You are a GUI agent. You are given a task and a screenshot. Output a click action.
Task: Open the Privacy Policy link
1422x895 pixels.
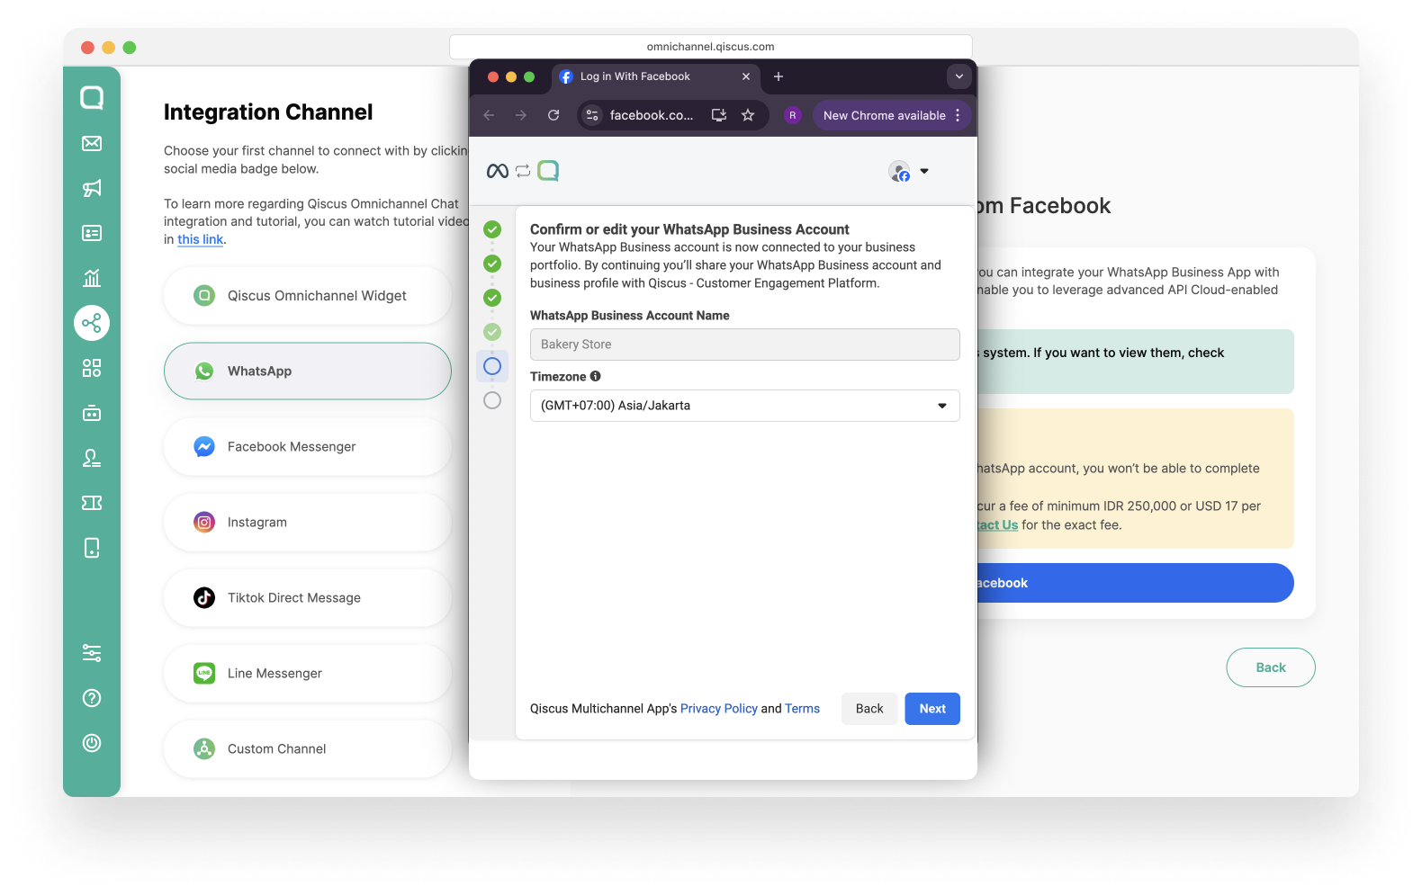[719, 709]
